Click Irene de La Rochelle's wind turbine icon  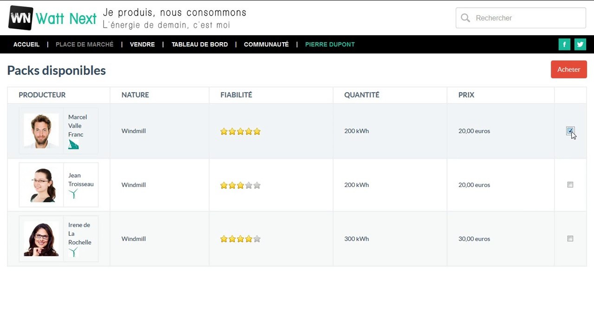coord(73,252)
